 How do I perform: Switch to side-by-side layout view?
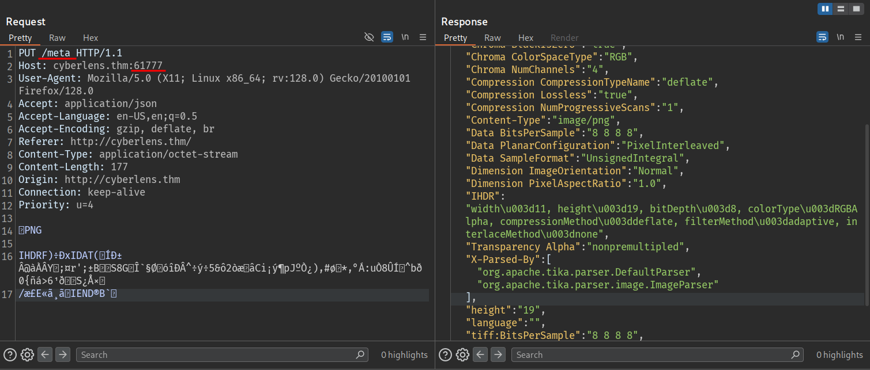tap(825, 9)
